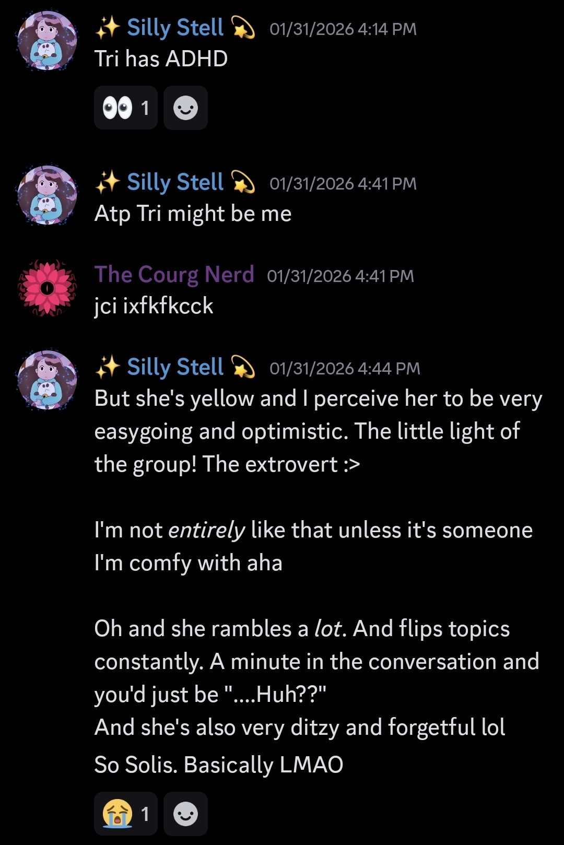
Task: Select the "Atp Tri might be me" message
Action: coord(193,214)
